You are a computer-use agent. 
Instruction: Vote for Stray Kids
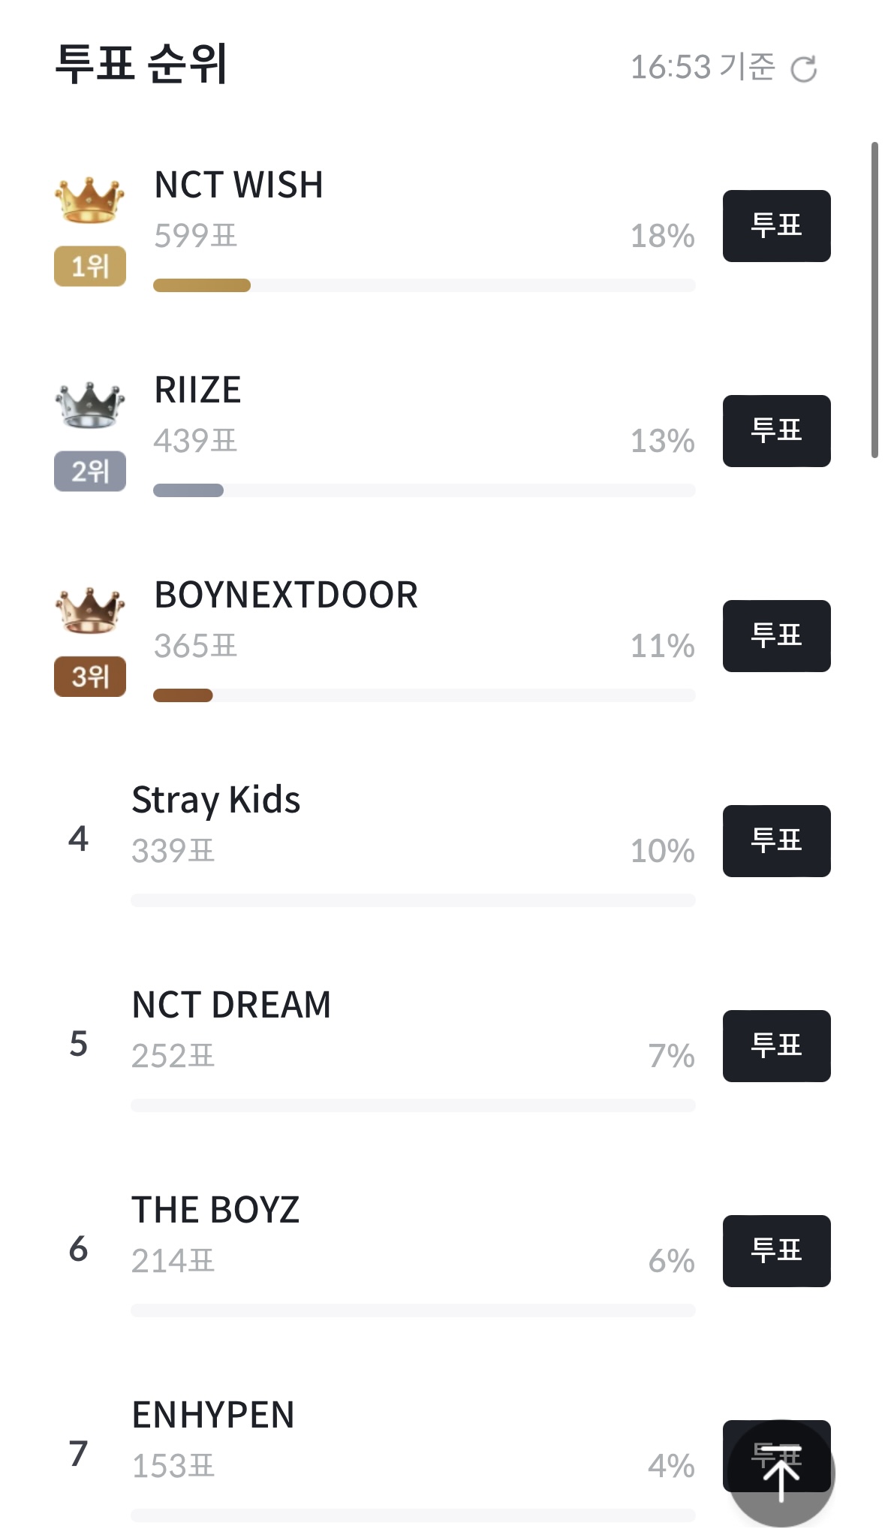[776, 841]
